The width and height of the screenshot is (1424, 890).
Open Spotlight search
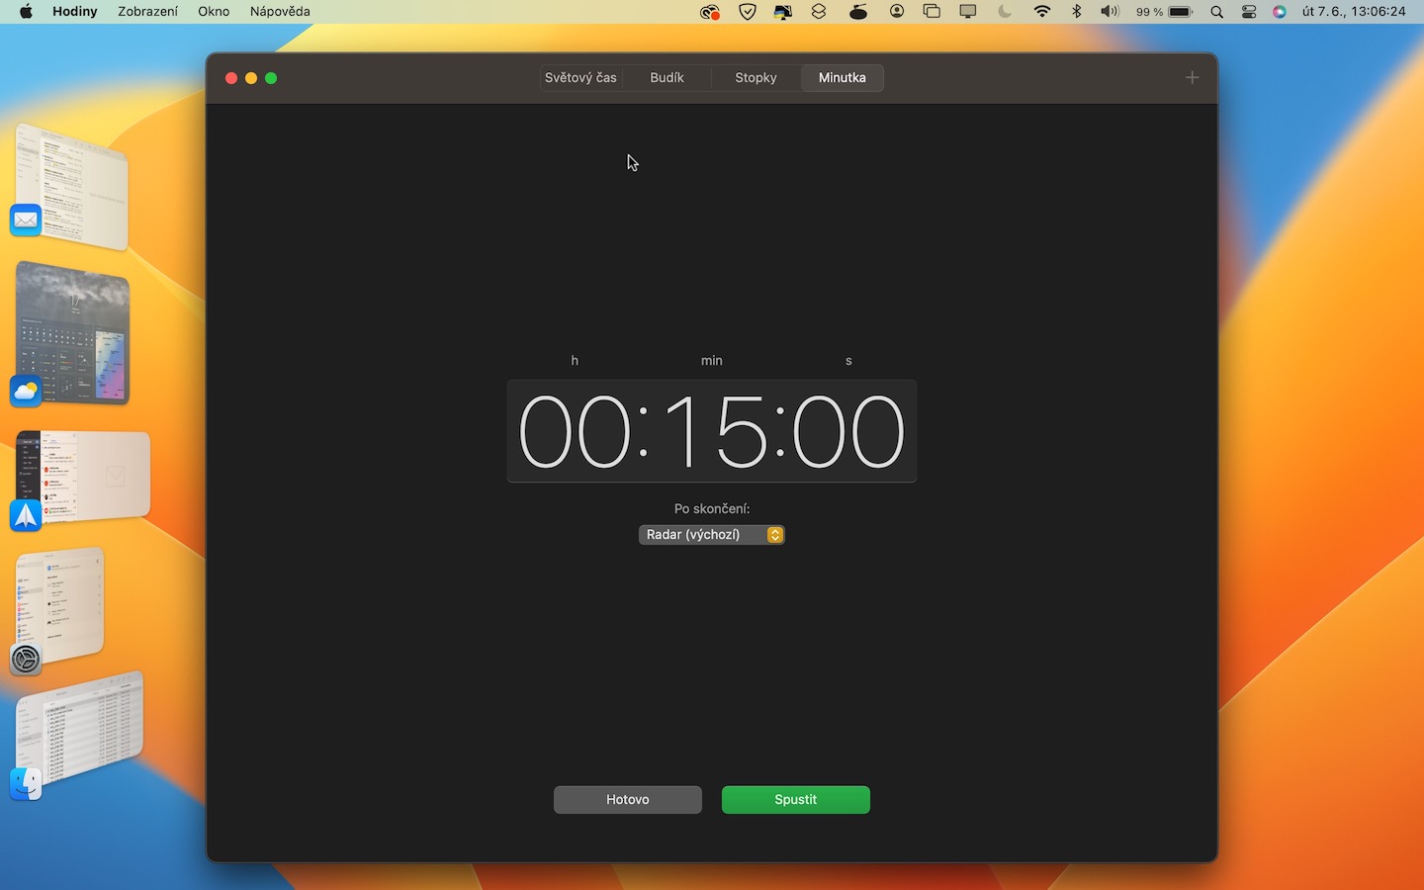[x=1217, y=12]
